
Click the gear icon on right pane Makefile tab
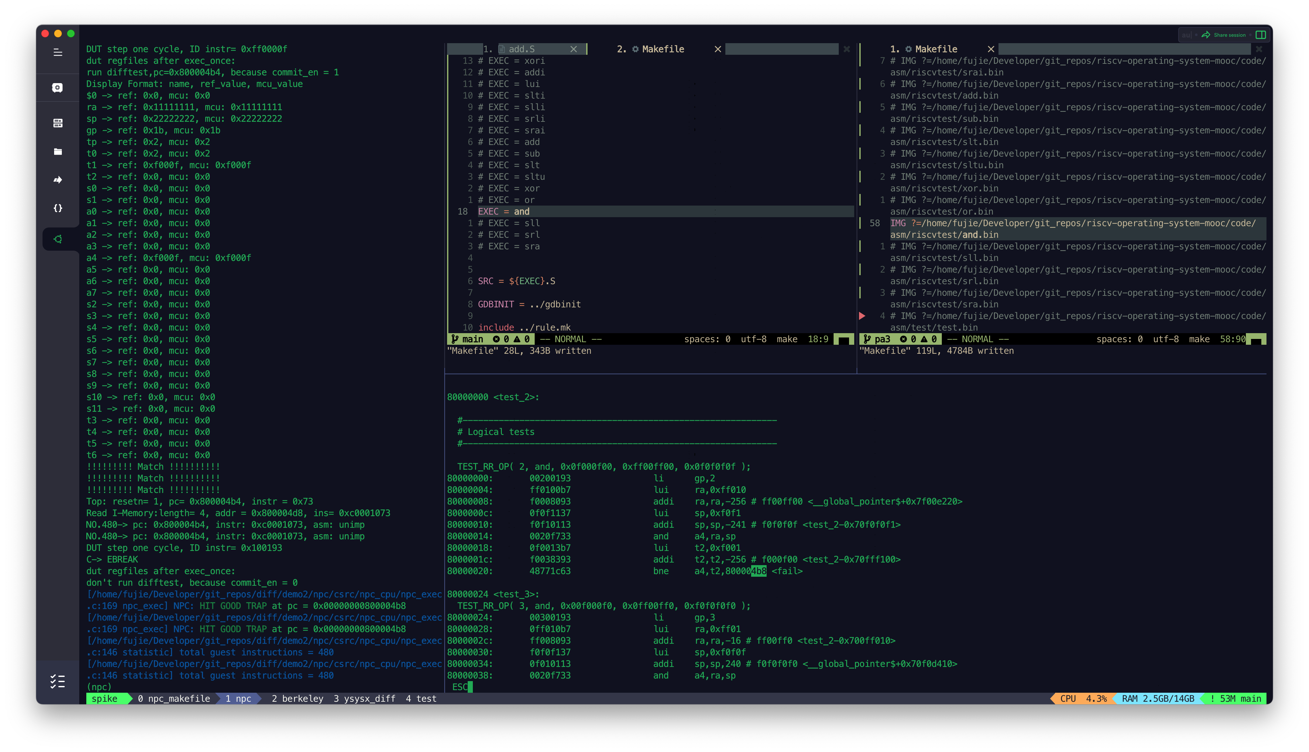point(908,49)
